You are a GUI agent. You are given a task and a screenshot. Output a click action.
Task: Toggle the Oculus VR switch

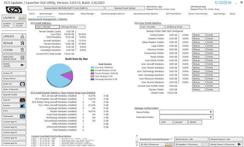pyautogui.click(x=22, y=73)
